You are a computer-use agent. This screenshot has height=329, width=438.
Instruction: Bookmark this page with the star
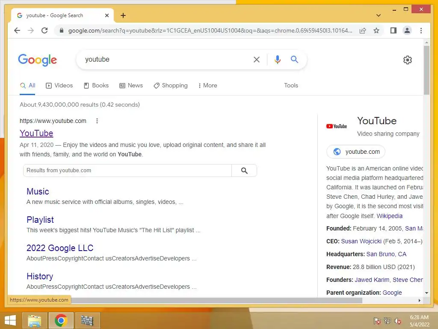coord(376,30)
